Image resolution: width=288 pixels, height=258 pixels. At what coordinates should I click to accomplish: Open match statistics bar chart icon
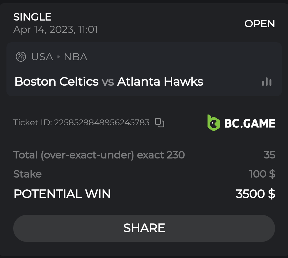click(267, 82)
